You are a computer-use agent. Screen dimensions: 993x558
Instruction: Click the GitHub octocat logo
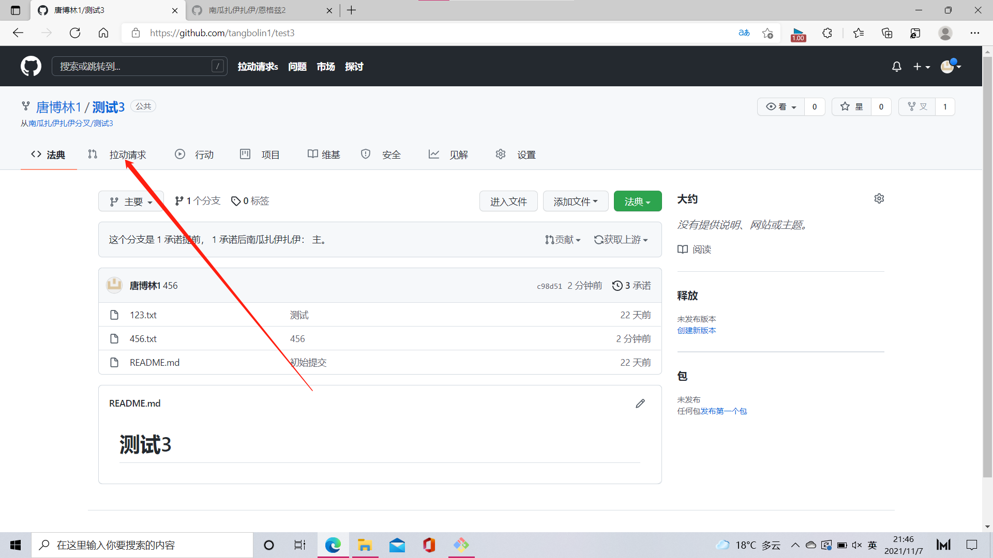(31, 66)
